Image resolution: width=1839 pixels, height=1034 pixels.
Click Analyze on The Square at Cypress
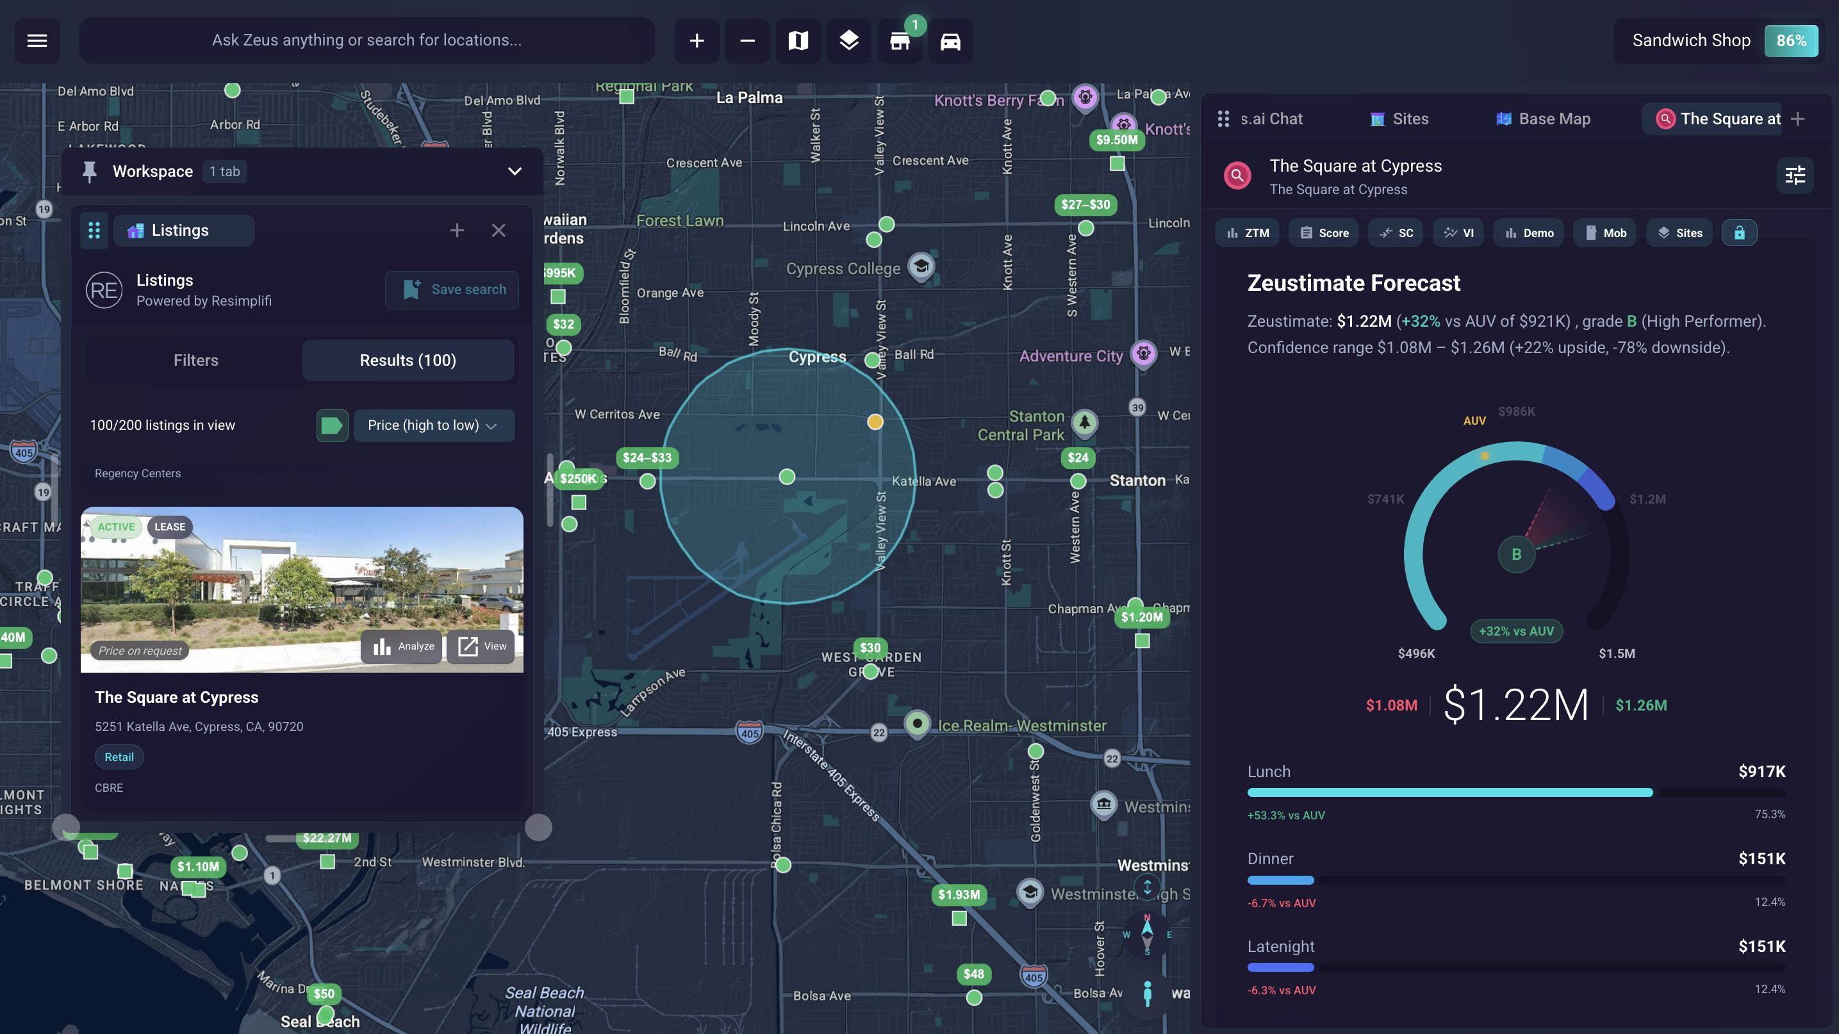[402, 646]
